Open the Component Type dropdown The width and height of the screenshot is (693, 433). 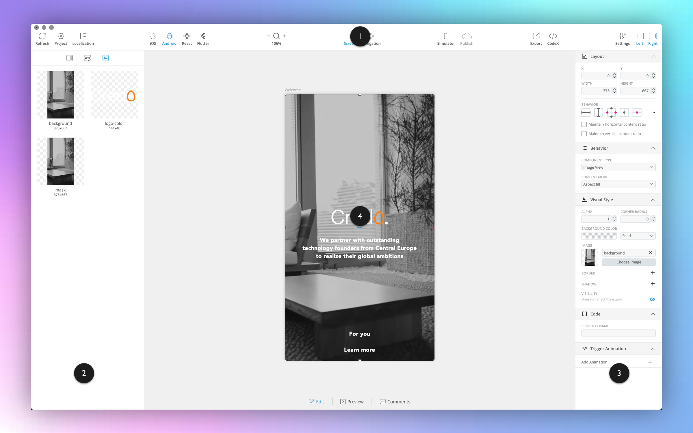618,167
